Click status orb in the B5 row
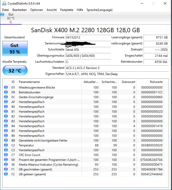Image resolution: width=172 pixels, height=190 pixels. point(6,131)
